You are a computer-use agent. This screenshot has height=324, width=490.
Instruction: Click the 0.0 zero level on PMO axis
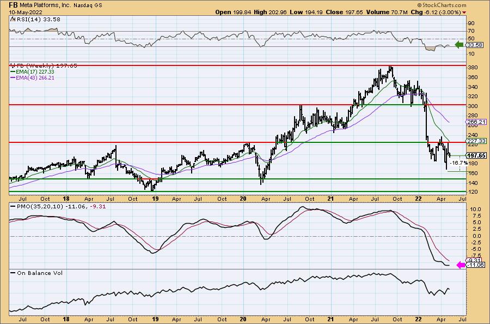[x=476, y=236]
